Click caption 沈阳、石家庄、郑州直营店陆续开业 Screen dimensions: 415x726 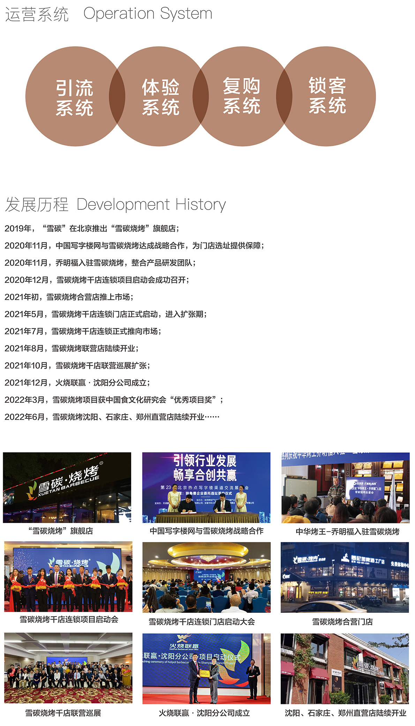click(346, 713)
